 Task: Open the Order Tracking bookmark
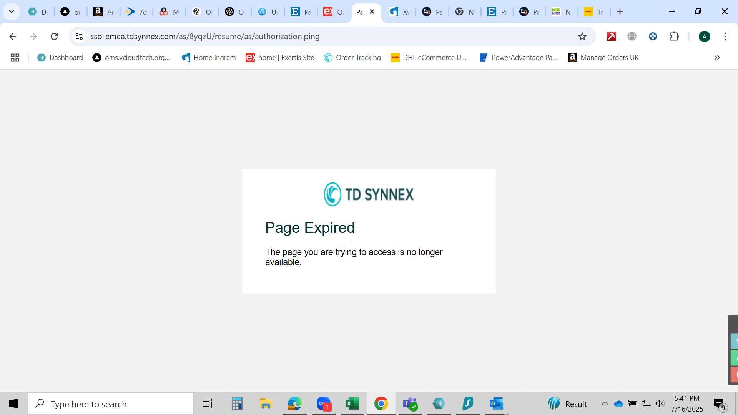click(x=352, y=58)
